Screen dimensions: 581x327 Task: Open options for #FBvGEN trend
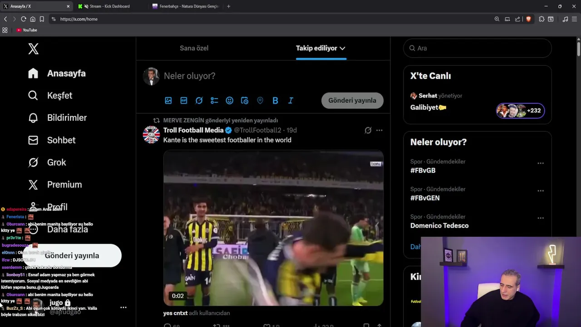pyautogui.click(x=541, y=191)
